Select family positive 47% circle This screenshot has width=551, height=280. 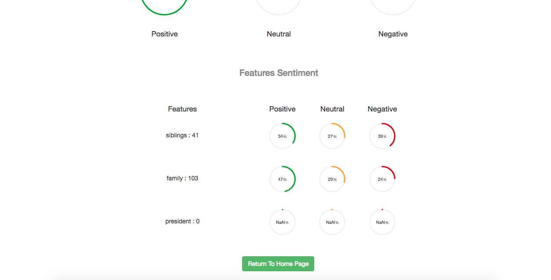[283, 179]
